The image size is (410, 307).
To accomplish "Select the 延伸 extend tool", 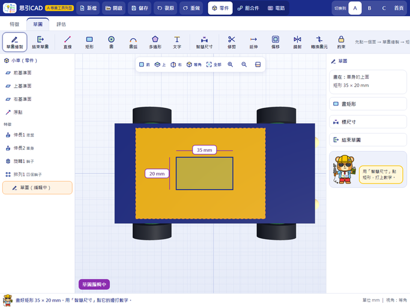I will [254, 42].
